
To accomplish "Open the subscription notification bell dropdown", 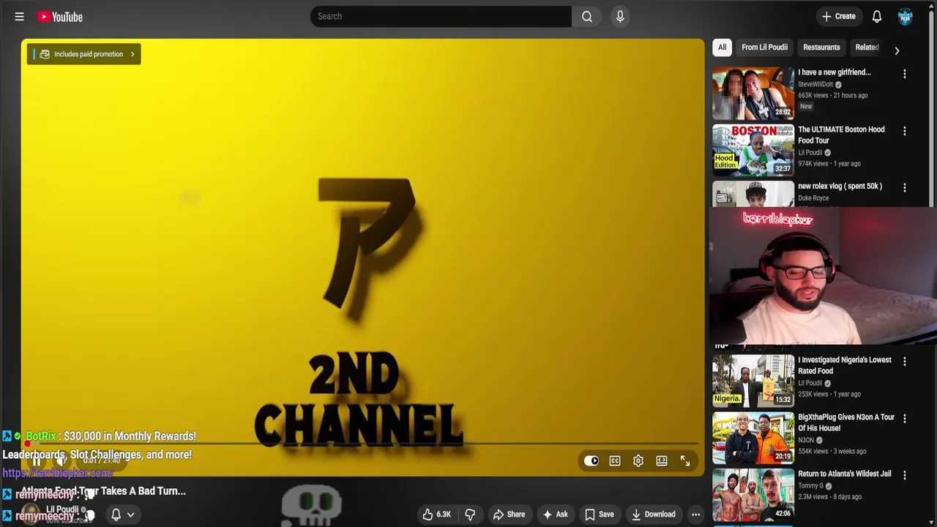I will (x=122, y=515).
